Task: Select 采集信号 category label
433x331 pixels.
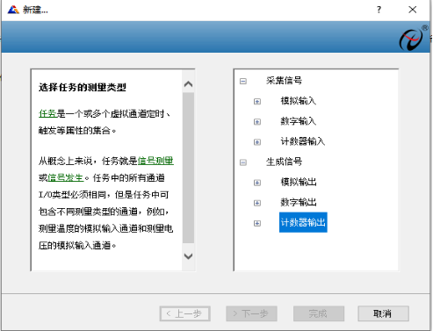Action: (284, 81)
